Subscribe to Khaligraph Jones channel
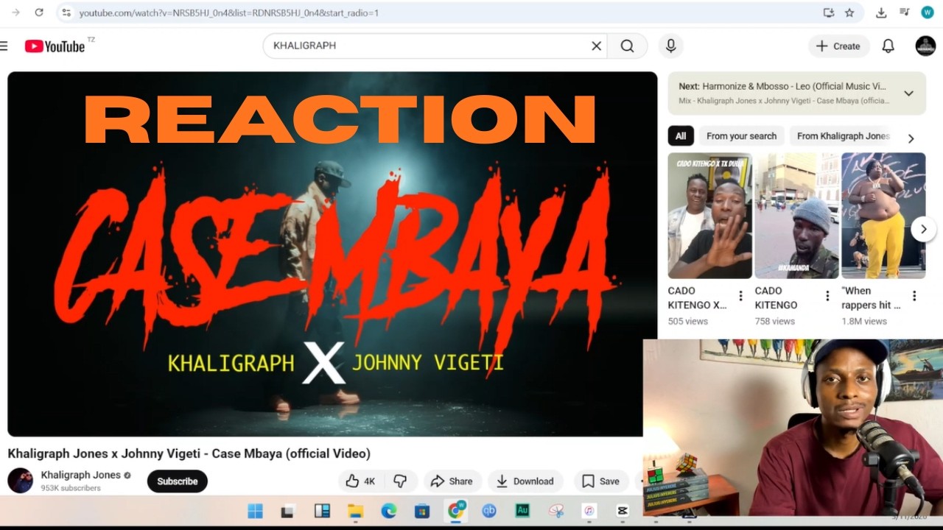The height and width of the screenshot is (530, 943). [x=178, y=481]
